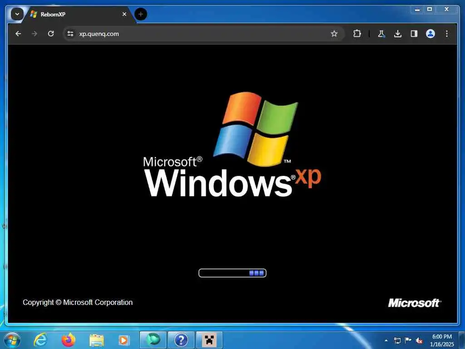Viewport: 465px width, 349px height.
Task: Close the RebornXP tab
Action: pos(124,14)
